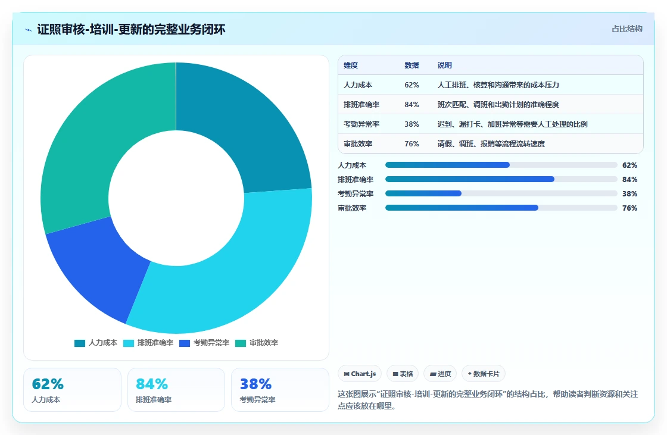This screenshot has height=435, width=667.
Task: Click the chart title 证照审核-培训-更新的完整业务闭环
Action: click(131, 30)
